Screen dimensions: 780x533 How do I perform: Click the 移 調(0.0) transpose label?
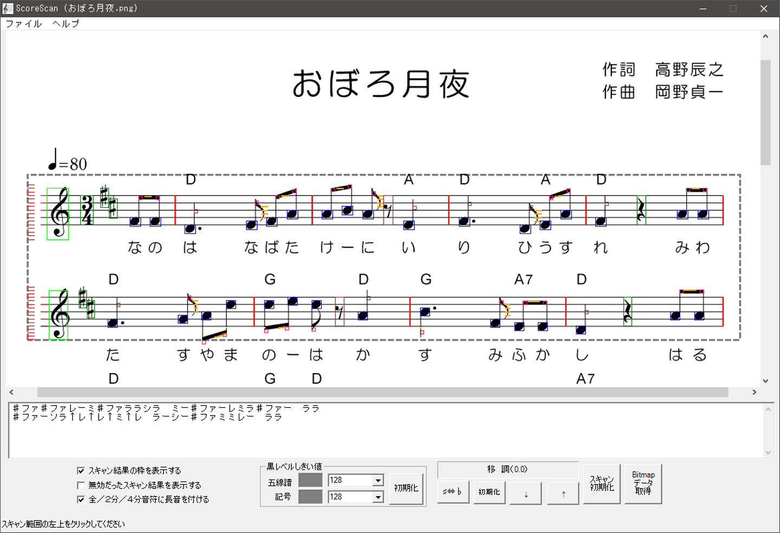pos(508,469)
